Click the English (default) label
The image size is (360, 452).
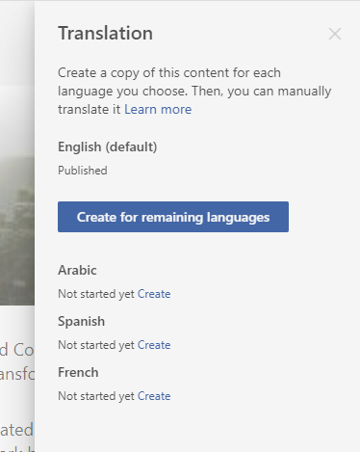pyautogui.click(x=108, y=146)
